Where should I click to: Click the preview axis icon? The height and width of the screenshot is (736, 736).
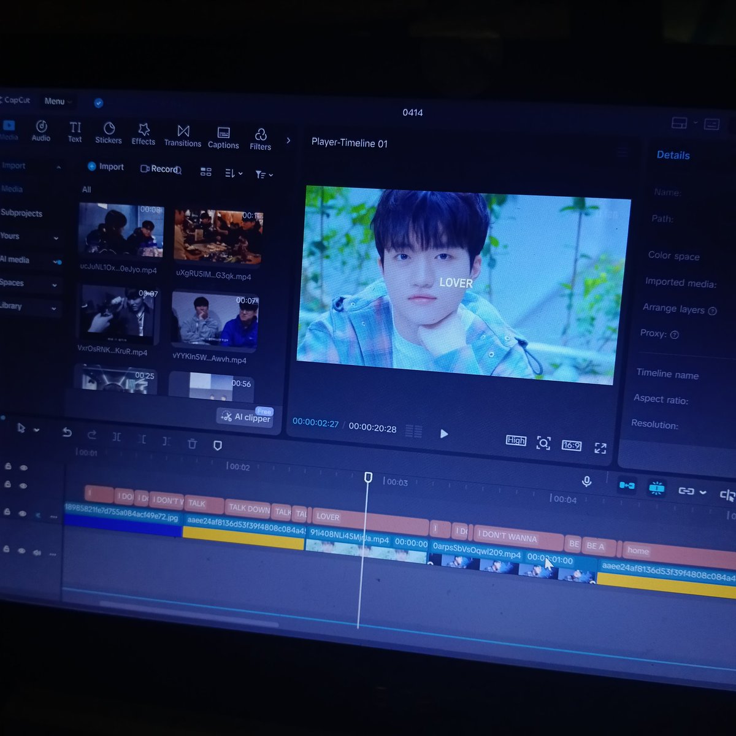click(727, 495)
